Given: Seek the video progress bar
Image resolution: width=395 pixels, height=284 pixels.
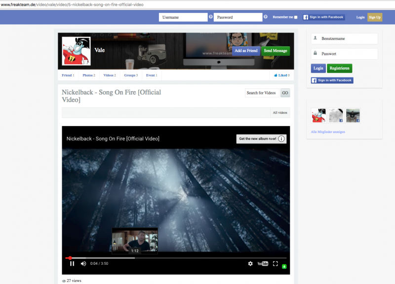Looking at the screenshot, I should tap(176, 258).
